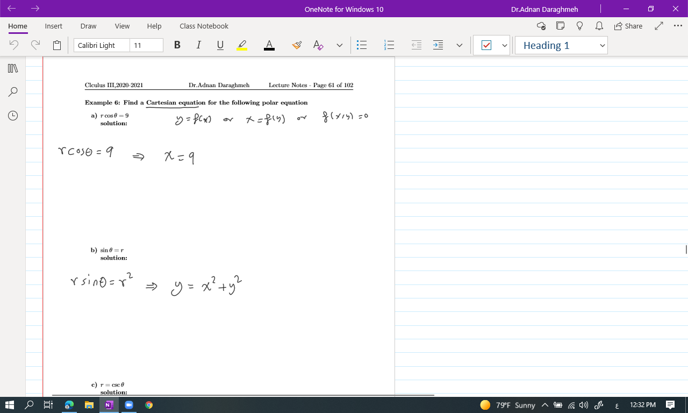Screen dimensions: 688x413
Task: Click the Share button
Action: coord(628,26)
